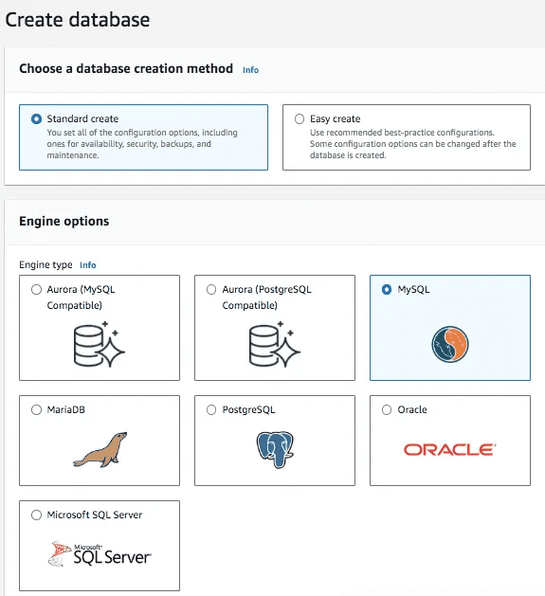Pick the PostgreSQL engine radio button

(x=211, y=409)
